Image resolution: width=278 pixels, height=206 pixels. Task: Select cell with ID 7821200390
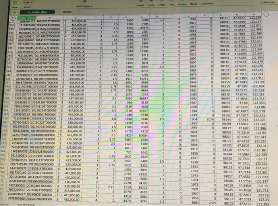pyautogui.click(x=25, y=56)
